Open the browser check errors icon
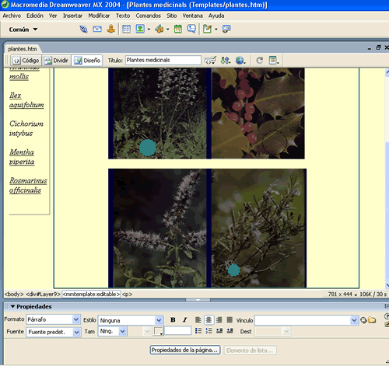 coord(210,61)
